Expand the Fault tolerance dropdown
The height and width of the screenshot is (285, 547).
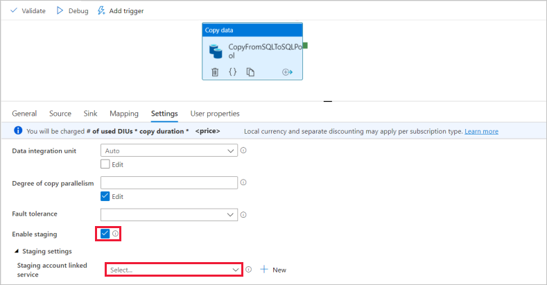169,215
